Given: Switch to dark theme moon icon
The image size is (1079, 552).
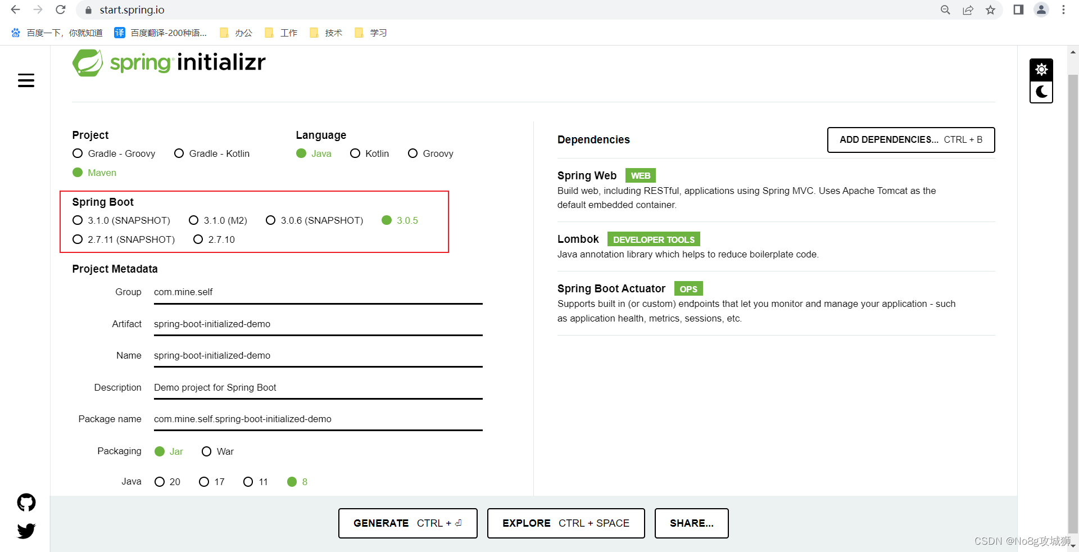Looking at the screenshot, I should click(x=1041, y=92).
